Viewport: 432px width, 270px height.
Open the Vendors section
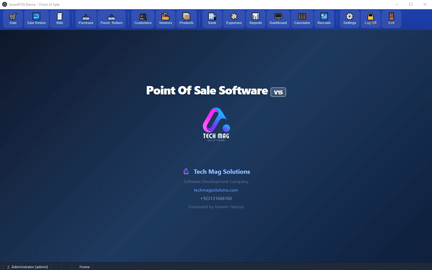[165, 19]
